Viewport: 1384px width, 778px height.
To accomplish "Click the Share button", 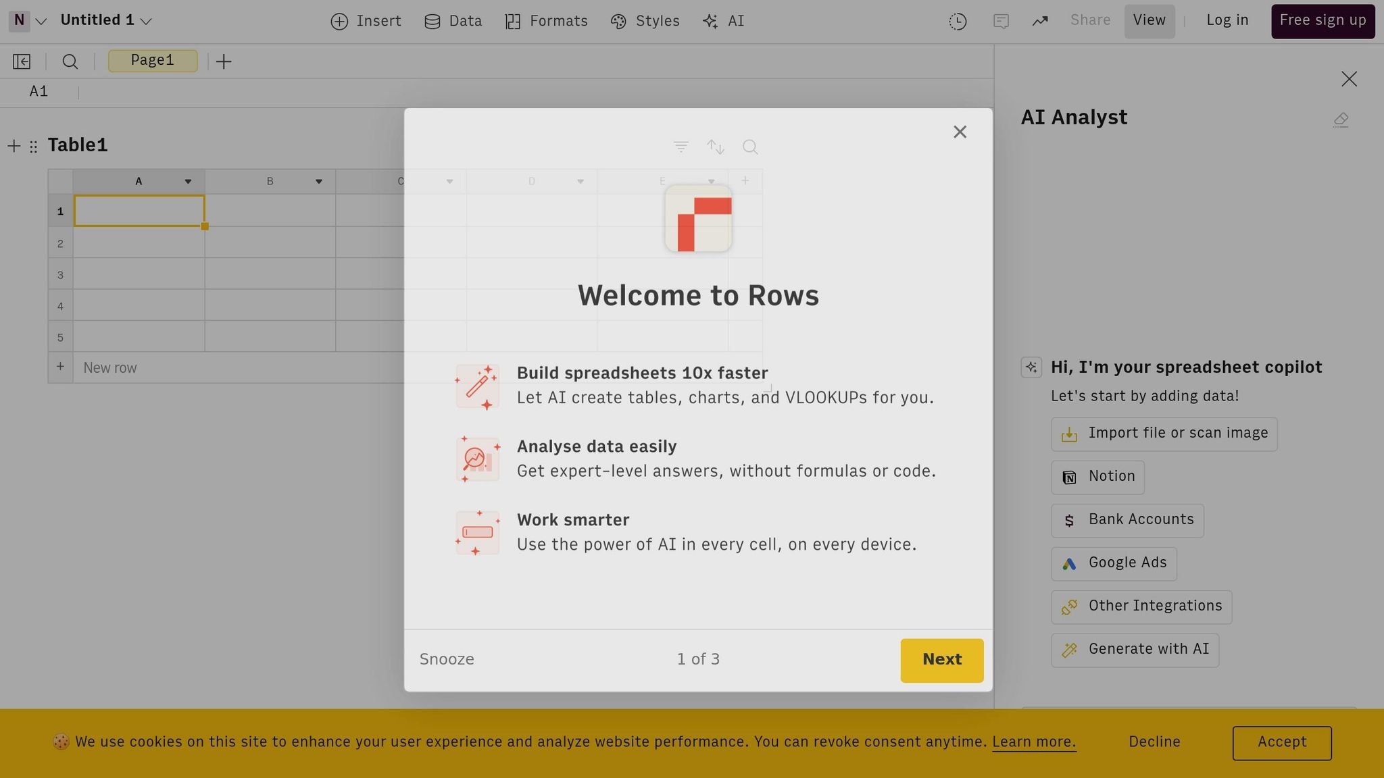I will tap(1090, 20).
